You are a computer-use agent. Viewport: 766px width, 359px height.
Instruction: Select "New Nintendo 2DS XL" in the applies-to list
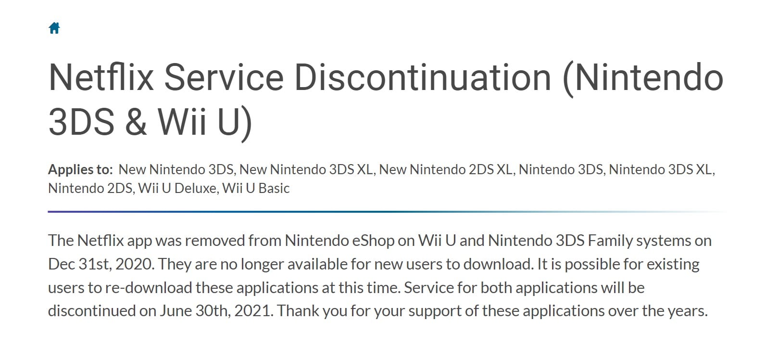tap(446, 170)
